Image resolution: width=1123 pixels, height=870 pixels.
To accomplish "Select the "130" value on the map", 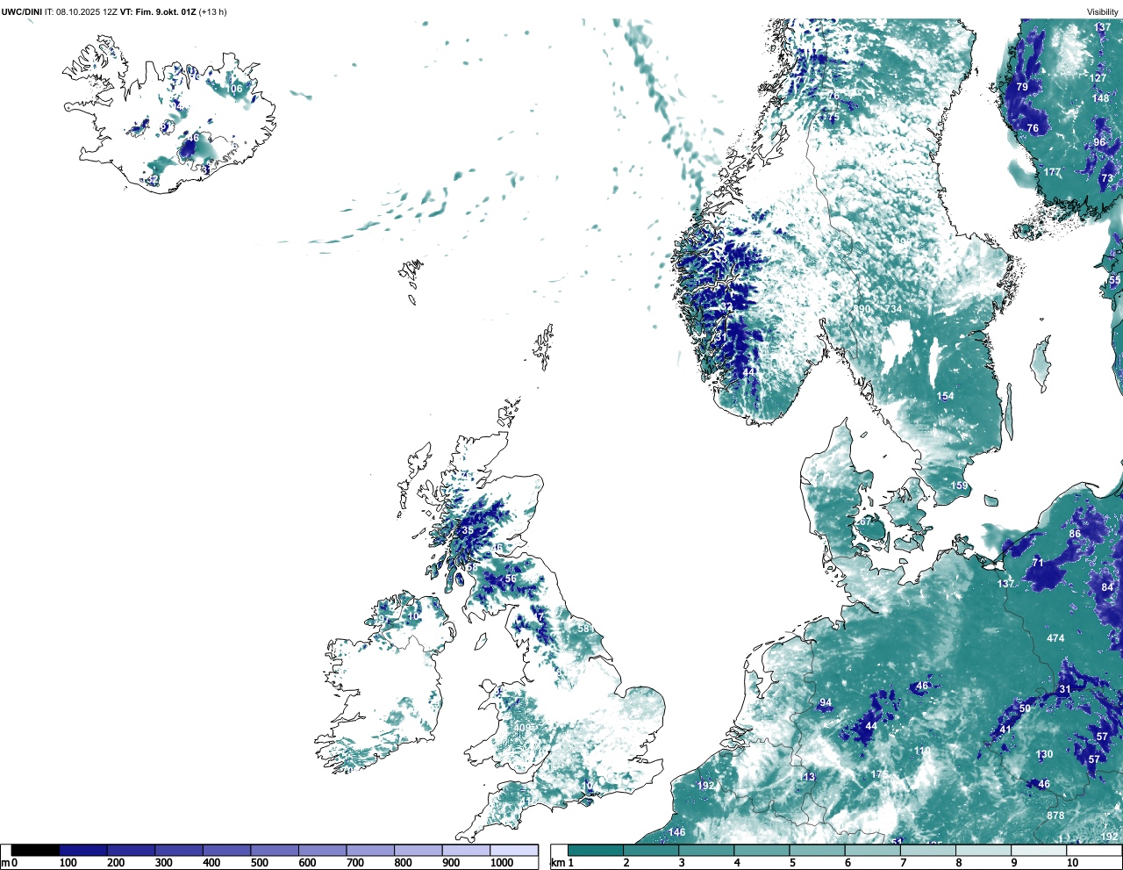I will point(1044,754).
